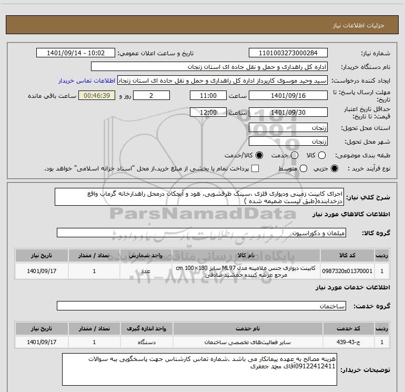Click the section heading اطلاعات خدمات مورد نیاز

pos(352,287)
